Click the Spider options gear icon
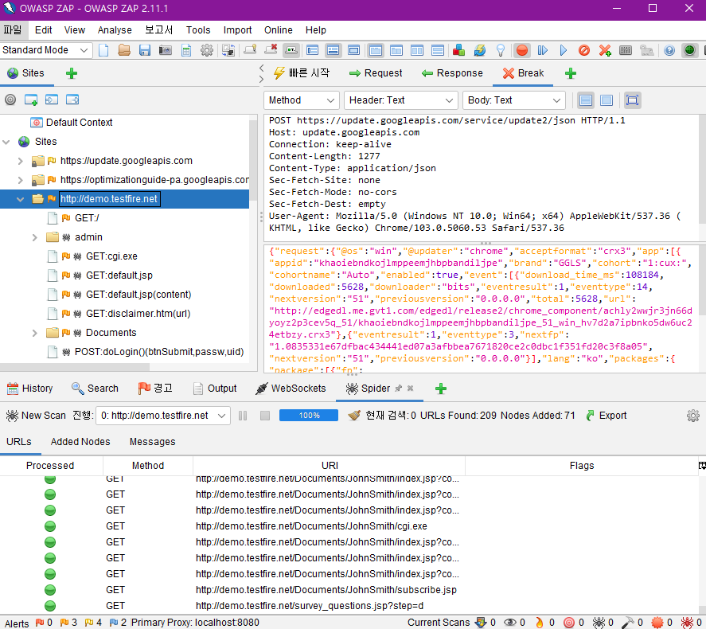The image size is (706, 629). click(x=693, y=416)
